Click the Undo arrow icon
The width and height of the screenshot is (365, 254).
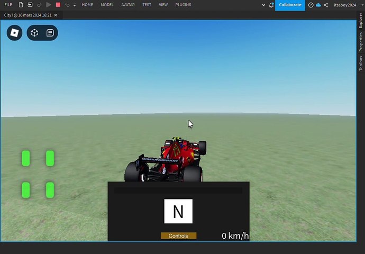[67, 5]
